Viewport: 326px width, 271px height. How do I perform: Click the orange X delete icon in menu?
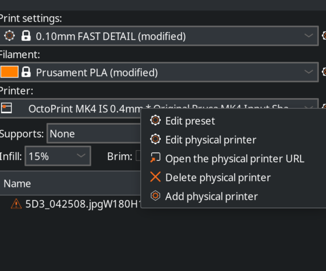(155, 177)
